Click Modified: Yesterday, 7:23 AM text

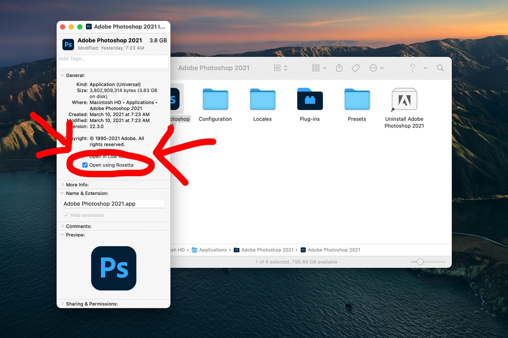pos(111,48)
